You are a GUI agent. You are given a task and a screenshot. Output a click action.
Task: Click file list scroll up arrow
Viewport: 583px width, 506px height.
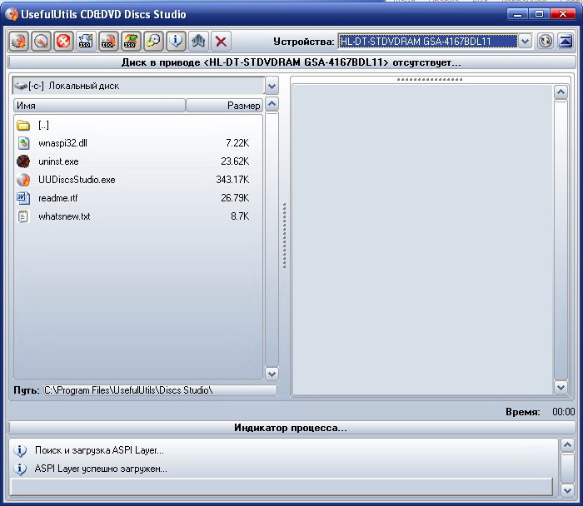pos(272,104)
